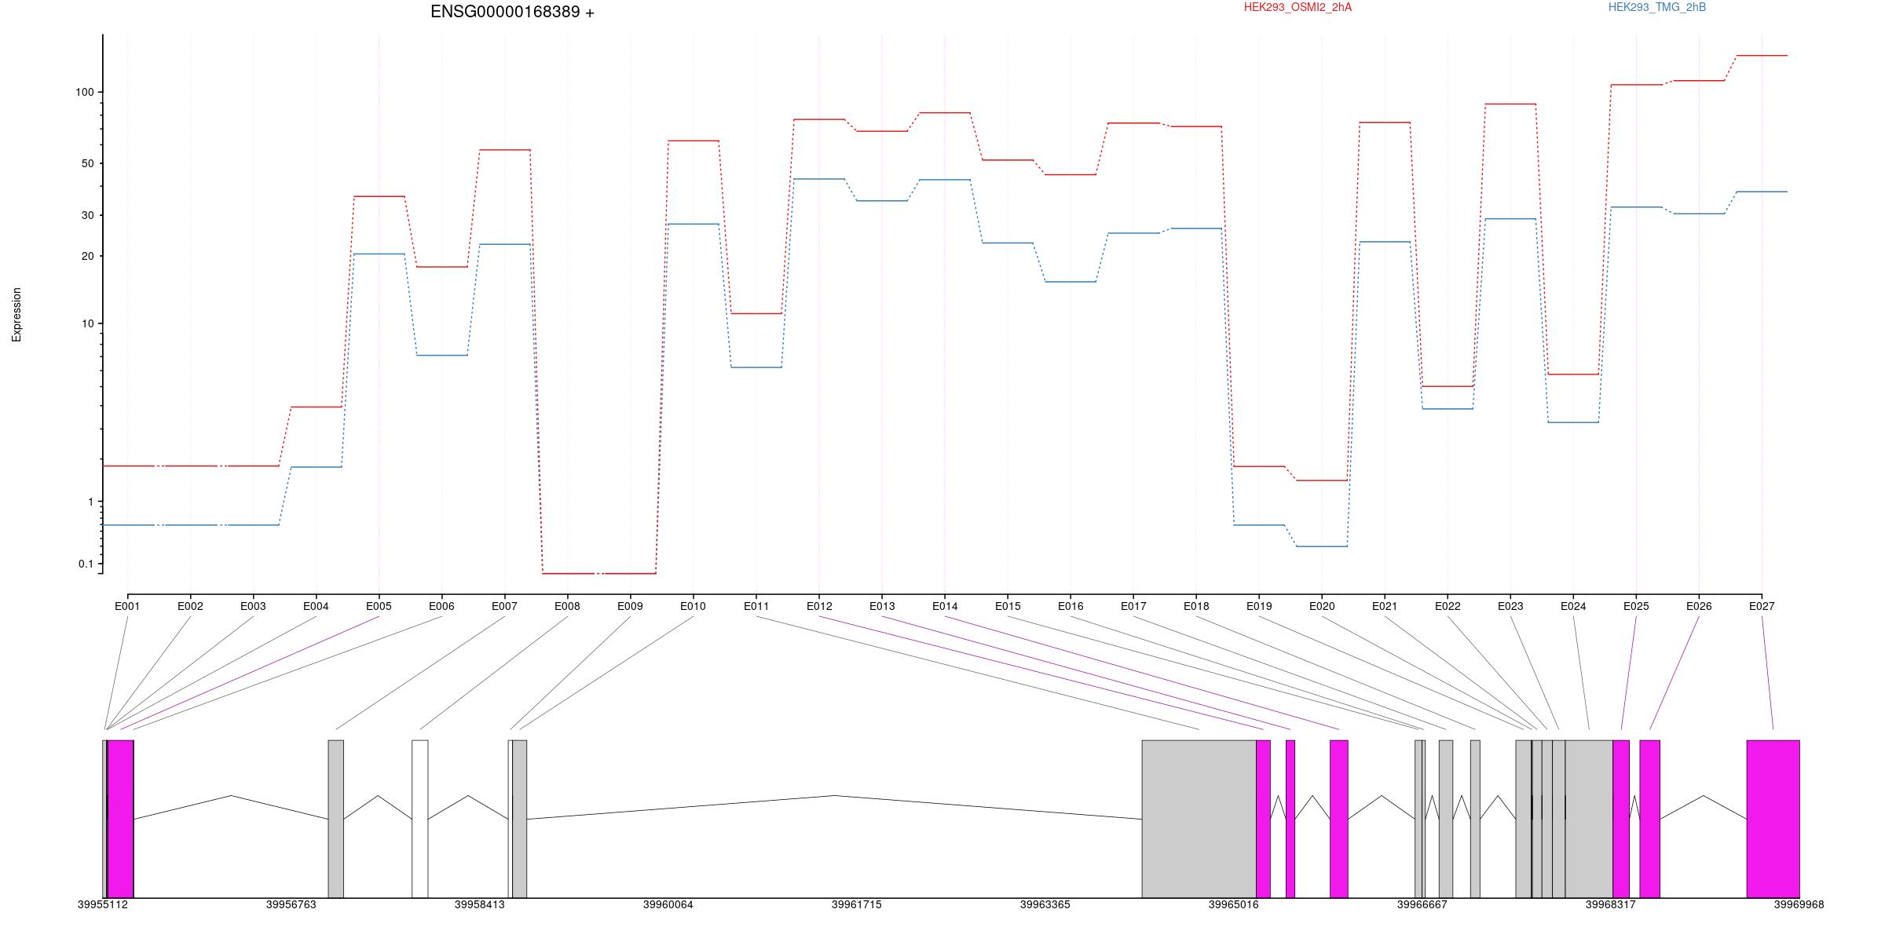
Task: Click exon label E025
Action: click(x=1636, y=606)
